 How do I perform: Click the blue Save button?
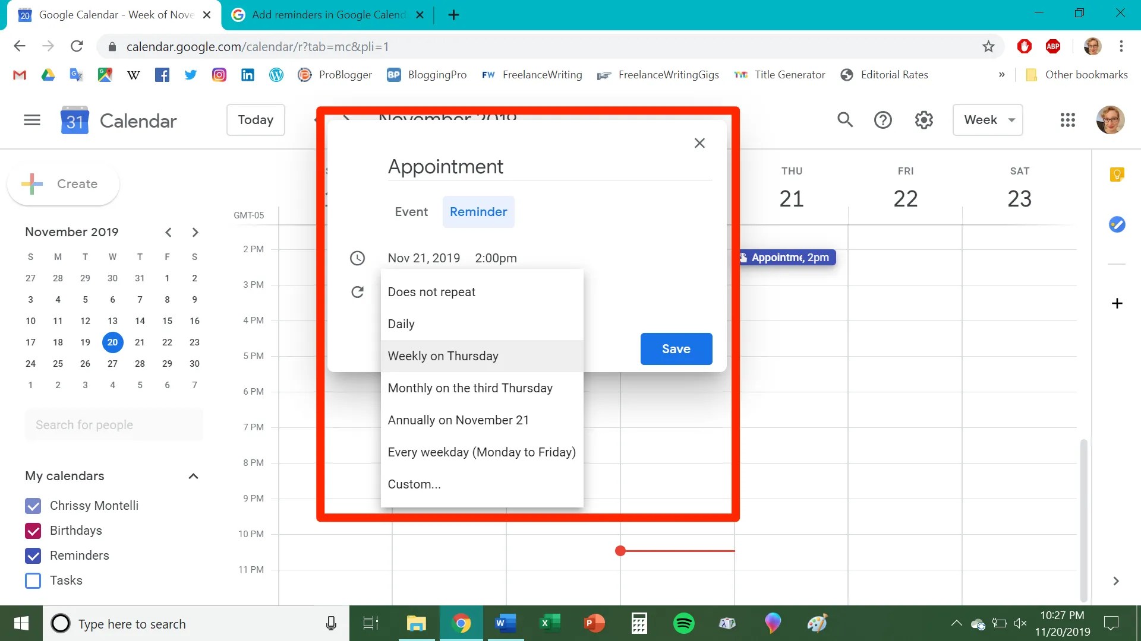click(x=676, y=349)
